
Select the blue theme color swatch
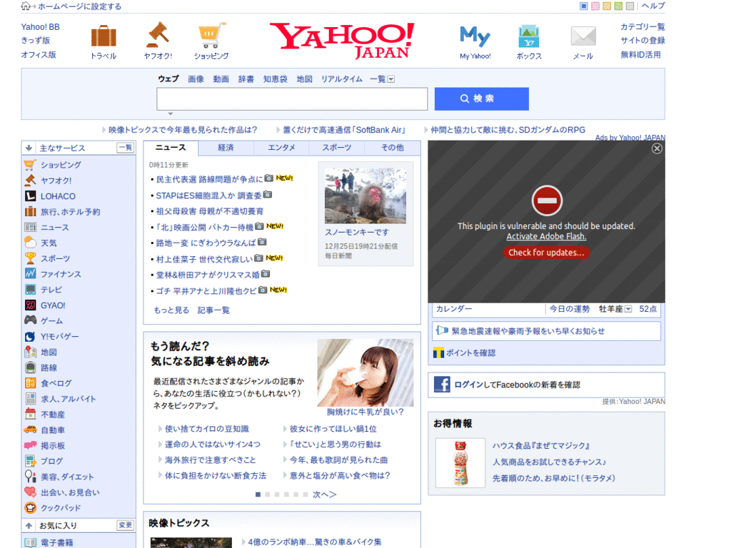(x=584, y=6)
